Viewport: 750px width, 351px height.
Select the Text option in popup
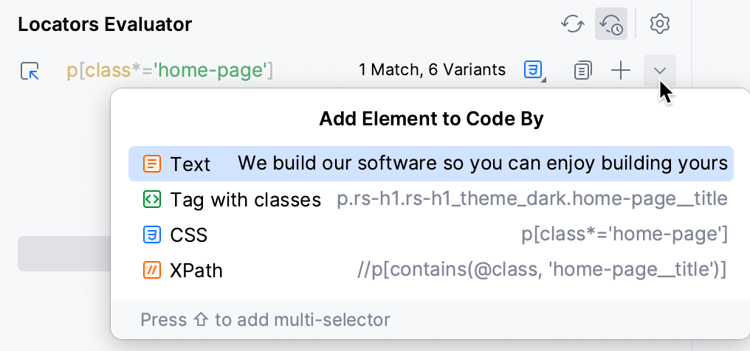431,163
